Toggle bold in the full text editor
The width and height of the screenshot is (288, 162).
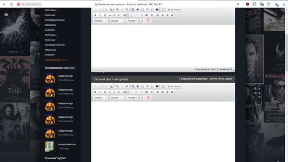coord(95,92)
